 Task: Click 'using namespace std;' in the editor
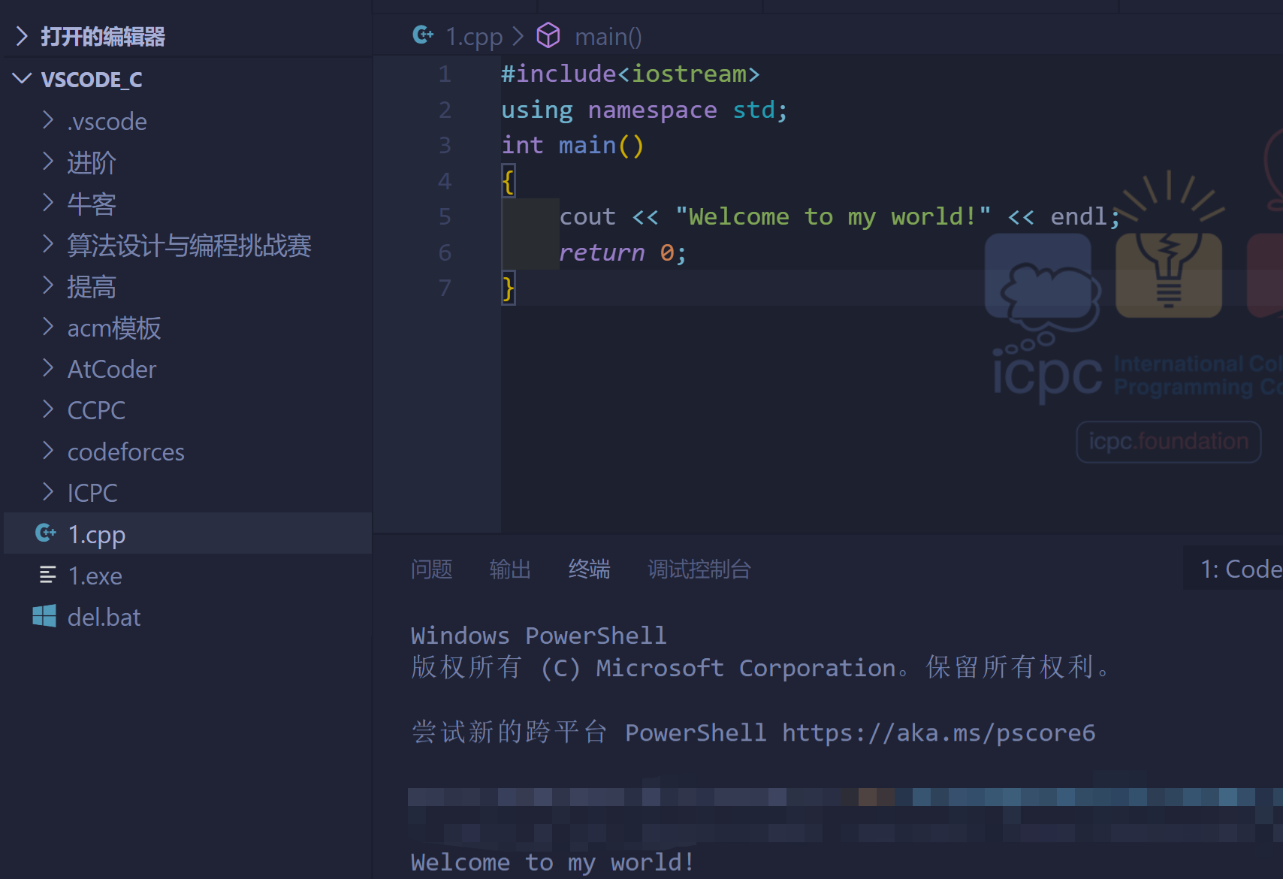(x=645, y=110)
